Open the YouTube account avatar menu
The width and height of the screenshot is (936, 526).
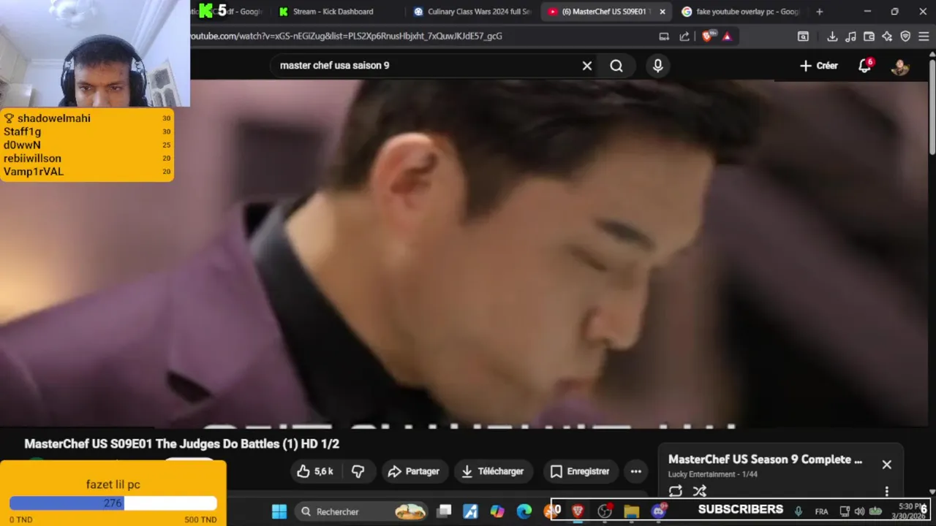[x=900, y=66]
